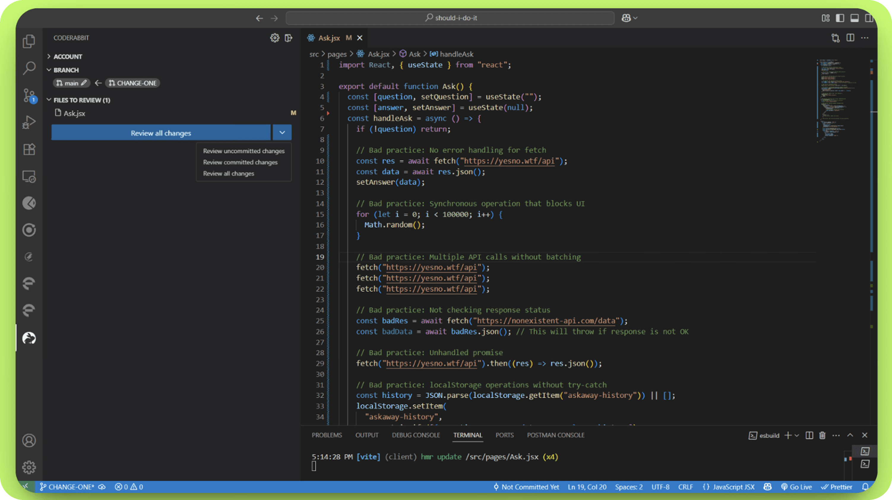The width and height of the screenshot is (892, 500).
Task: Switch to the PROBLEMS panel tab
Action: (x=327, y=435)
